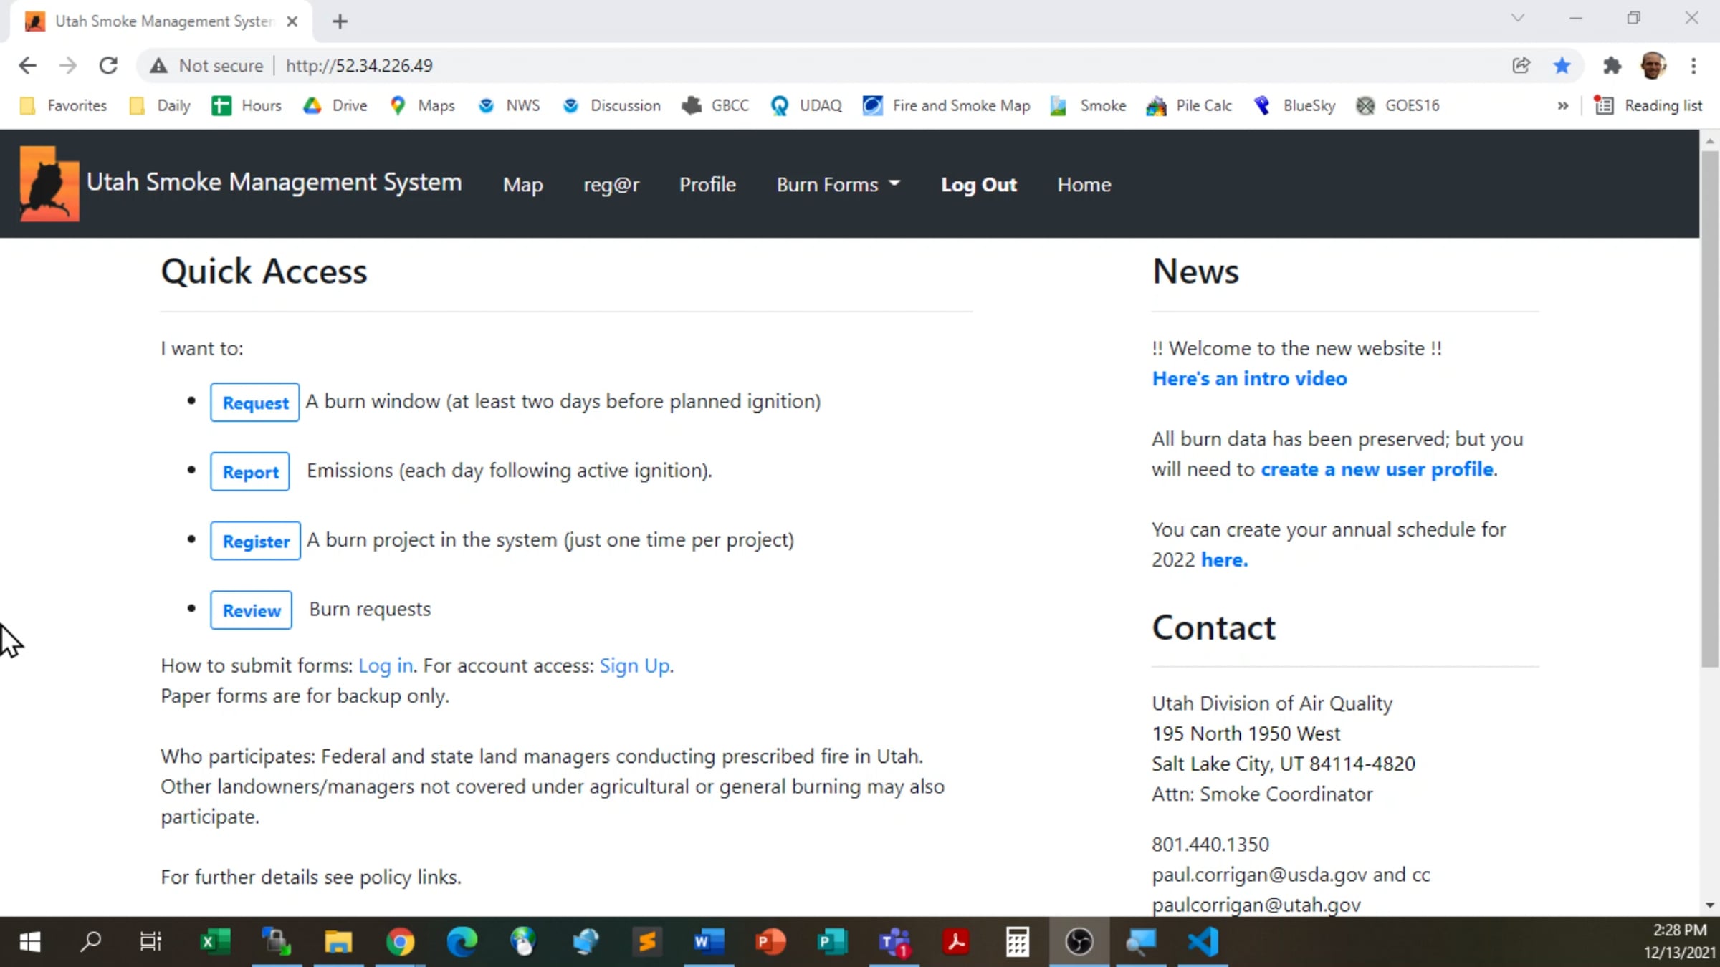1720x967 pixels.
Task: Open the Maps bookmark
Action: click(422, 106)
